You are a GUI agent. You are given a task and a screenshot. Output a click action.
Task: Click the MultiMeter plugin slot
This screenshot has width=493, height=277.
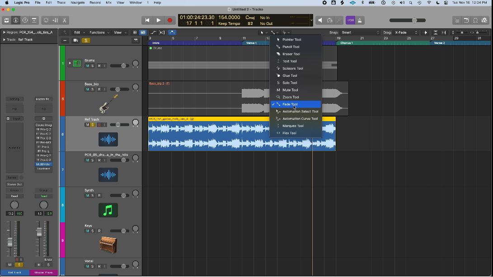[43, 164]
